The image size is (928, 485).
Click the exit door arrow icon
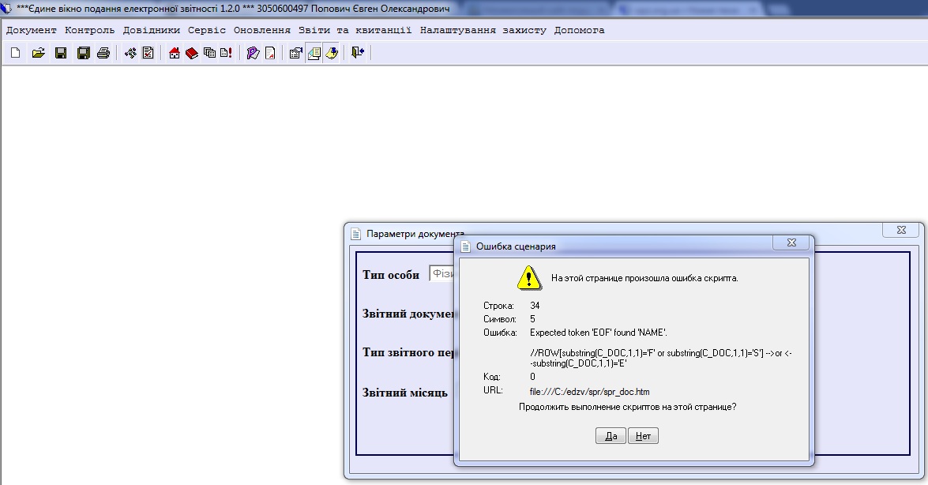point(358,53)
